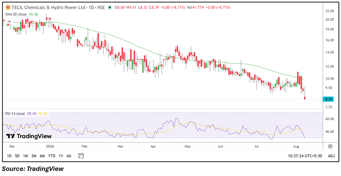Click the RSI average value 43.35

(43, 113)
